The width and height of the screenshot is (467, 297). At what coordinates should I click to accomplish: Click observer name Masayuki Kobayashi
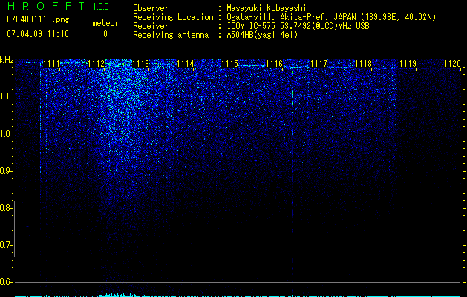point(267,8)
